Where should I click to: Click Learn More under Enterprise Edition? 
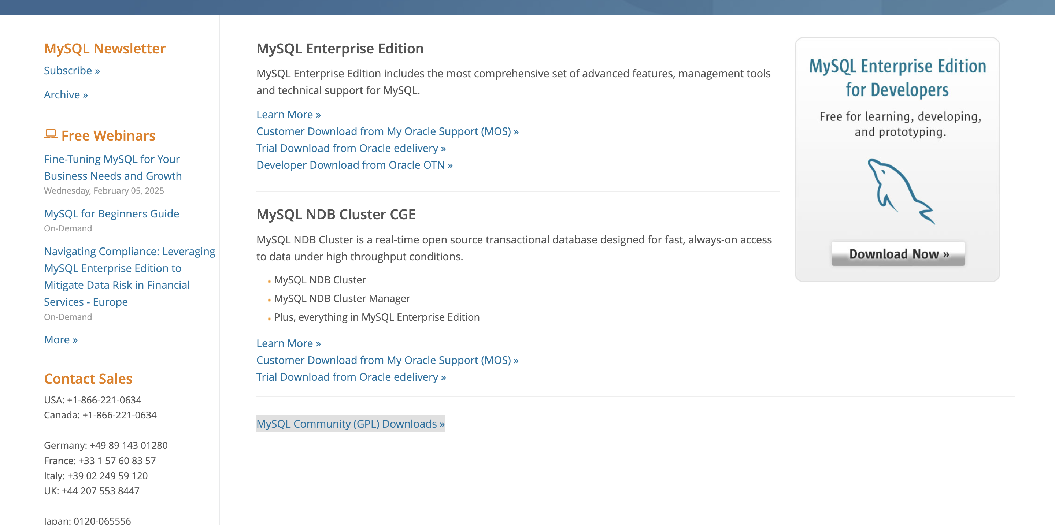[288, 115]
